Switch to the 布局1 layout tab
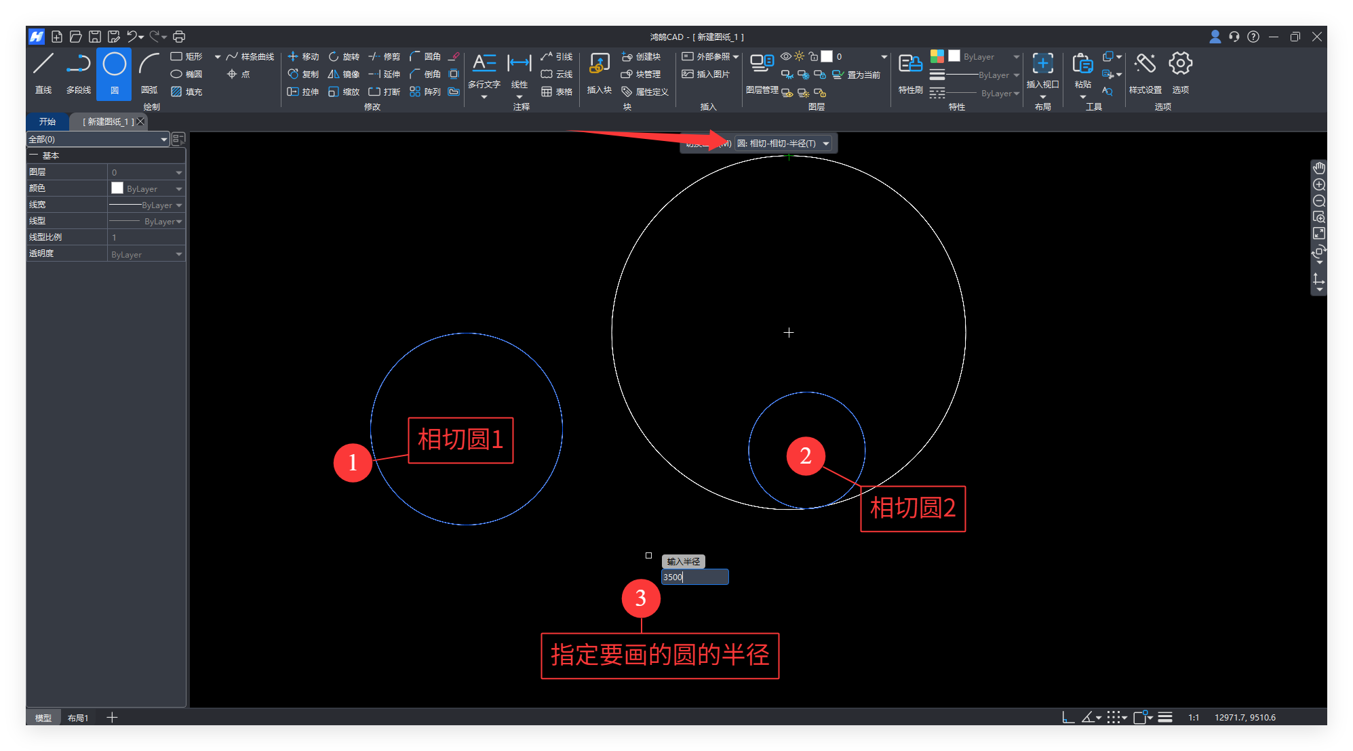1353x751 pixels. point(78,718)
